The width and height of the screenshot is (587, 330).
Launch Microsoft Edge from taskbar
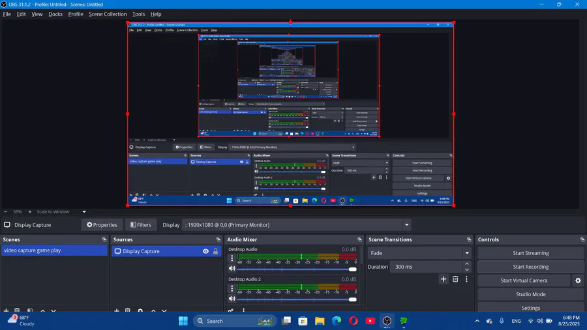click(337, 321)
